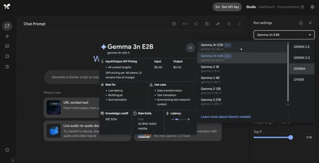The width and height of the screenshot is (319, 163).
Task: Expand the left sidebar with chevron
Action: [12, 161]
